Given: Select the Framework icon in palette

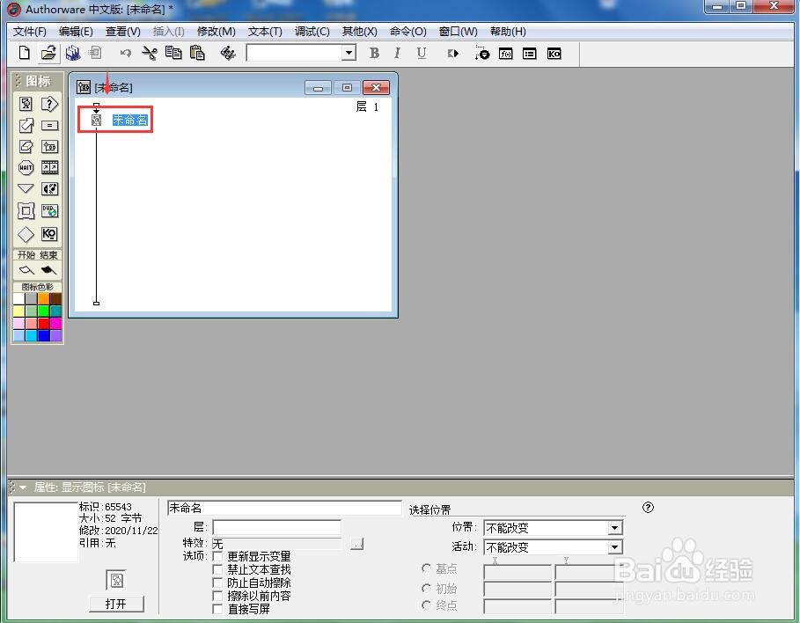Looking at the screenshot, I should point(26,210).
